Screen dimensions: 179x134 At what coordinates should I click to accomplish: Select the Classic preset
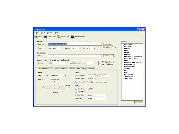127,54
